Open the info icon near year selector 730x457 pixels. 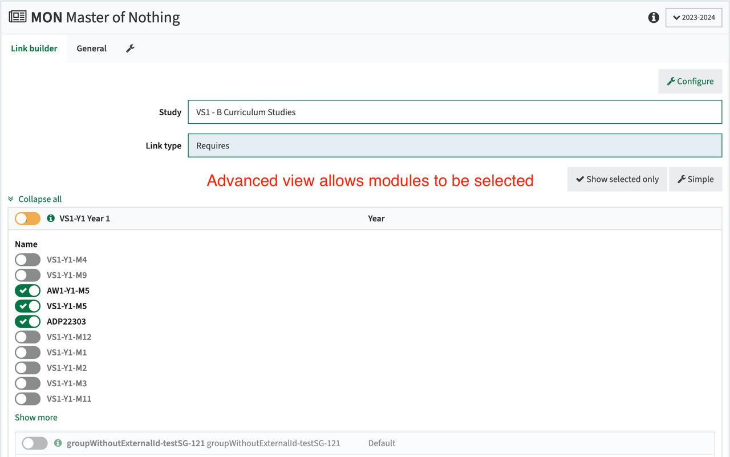[654, 17]
